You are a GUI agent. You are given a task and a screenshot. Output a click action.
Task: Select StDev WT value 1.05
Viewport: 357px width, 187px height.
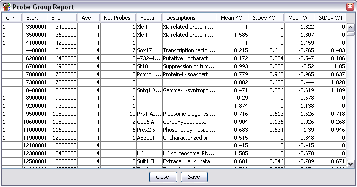331,66
